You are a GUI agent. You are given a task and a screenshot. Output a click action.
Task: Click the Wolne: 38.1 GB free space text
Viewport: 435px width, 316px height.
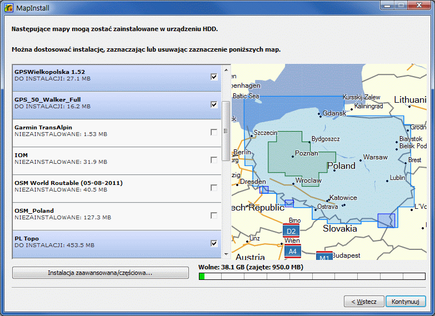(x=251, y=267)
